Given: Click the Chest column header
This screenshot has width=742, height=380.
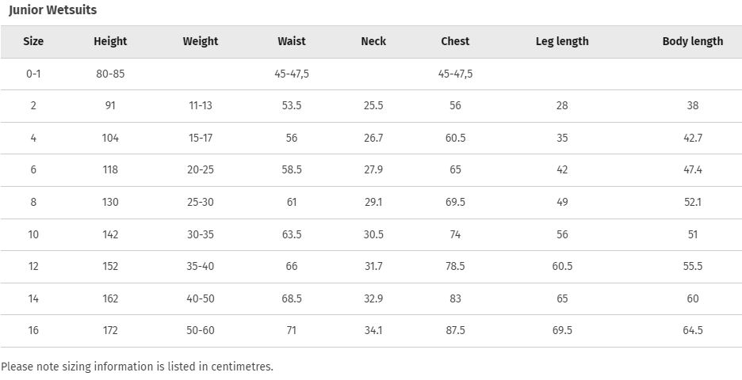Looking at the screenshot, I should tap(455, 42).
